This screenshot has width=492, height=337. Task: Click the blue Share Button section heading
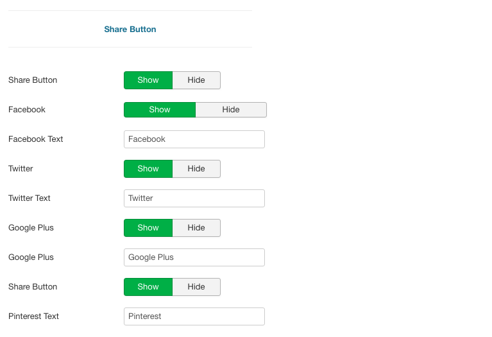[x=130, y=30]
